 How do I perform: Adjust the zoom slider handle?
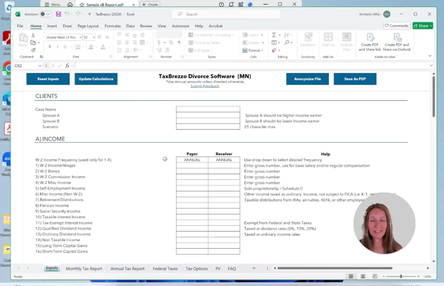tap(401, 276)
